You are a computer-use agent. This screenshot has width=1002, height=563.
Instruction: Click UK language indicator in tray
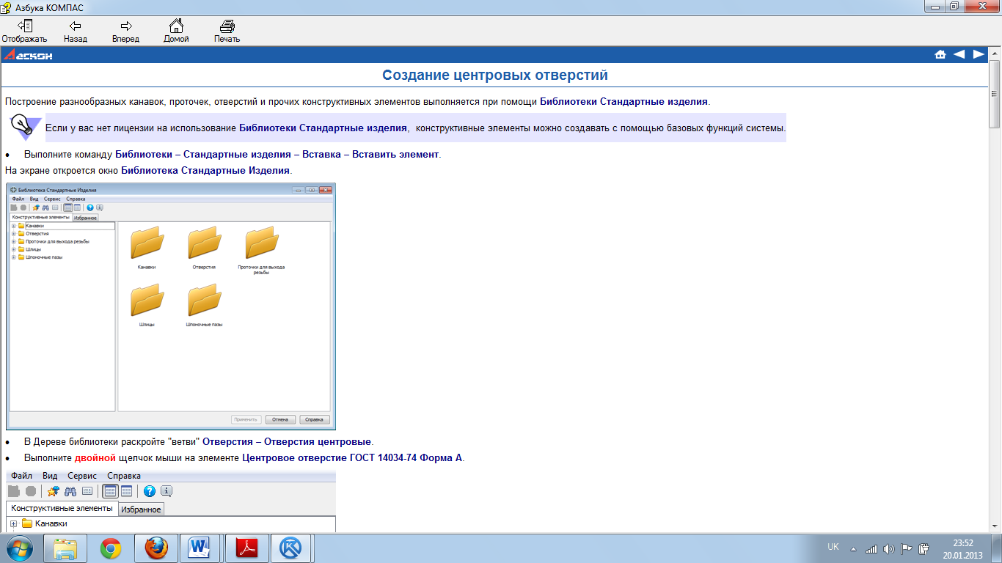click(833, 547)
